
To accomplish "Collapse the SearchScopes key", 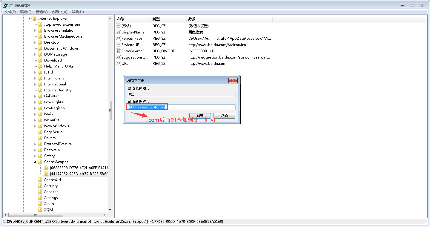I will 35,162.
